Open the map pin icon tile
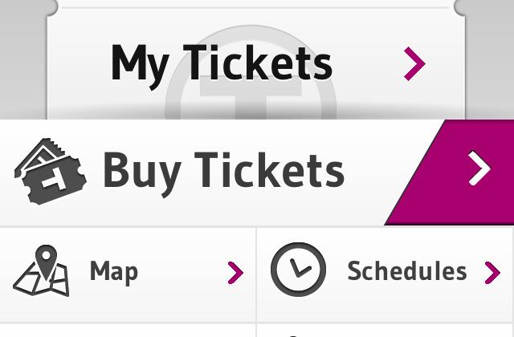Screen dimensions: 514x337 pos(41,270)
